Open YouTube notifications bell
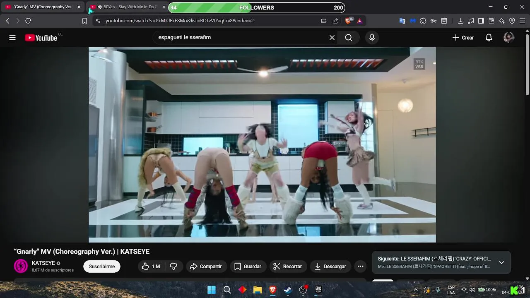 pyautogui.click(x=489, y=38)
